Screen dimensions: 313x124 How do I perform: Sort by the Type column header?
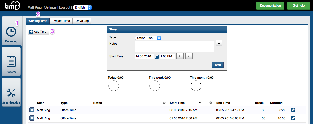[64, 103]
